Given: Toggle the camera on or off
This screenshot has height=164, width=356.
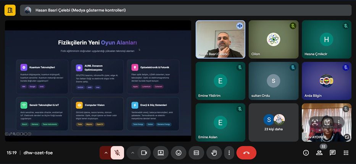Looking at the screenshot, I should point(144,153).
